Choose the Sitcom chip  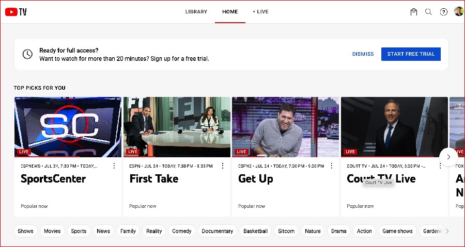tap(286, 231)
